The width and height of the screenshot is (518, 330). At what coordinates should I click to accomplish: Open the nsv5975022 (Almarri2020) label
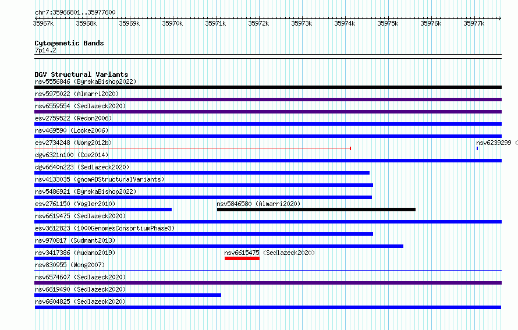(x=77, y=94)
